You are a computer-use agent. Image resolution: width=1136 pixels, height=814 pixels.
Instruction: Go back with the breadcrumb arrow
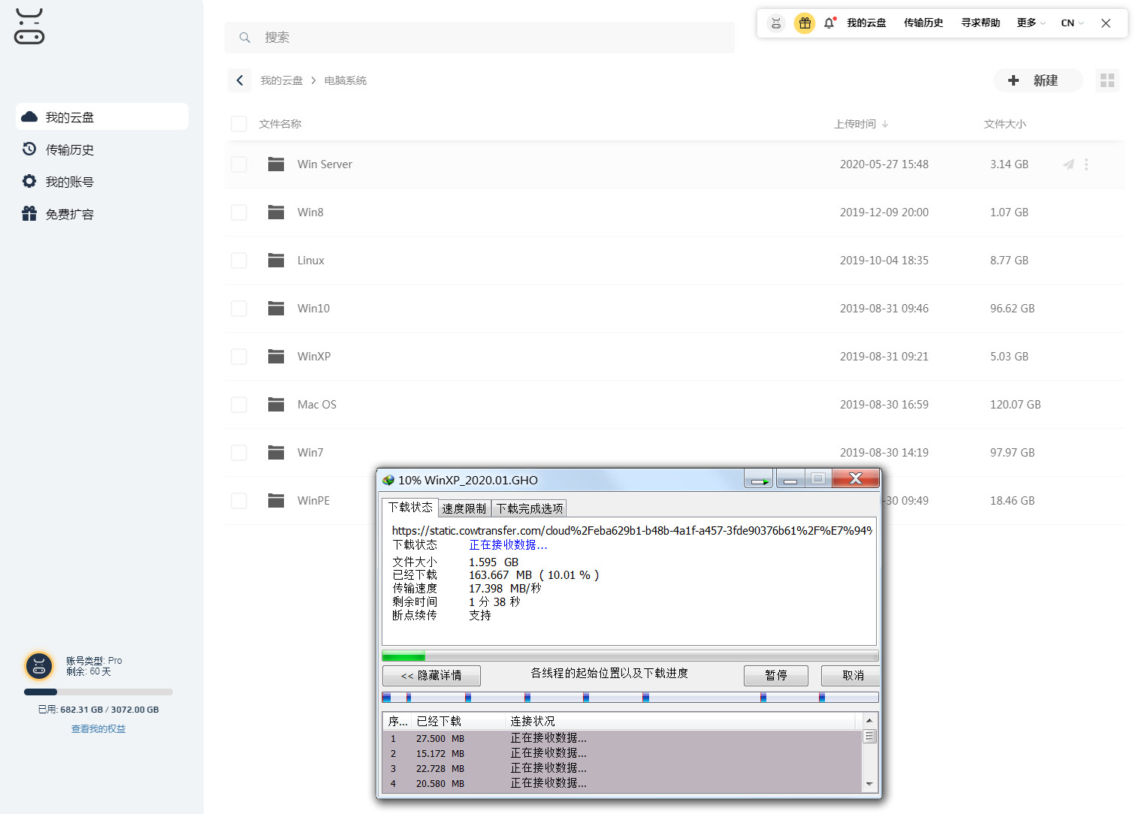click(240, 80)
